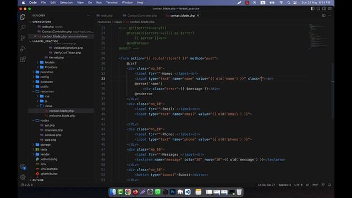Collapse the resources folder
This screenshot has height=198, width=352.
click(x=47, y=91)
